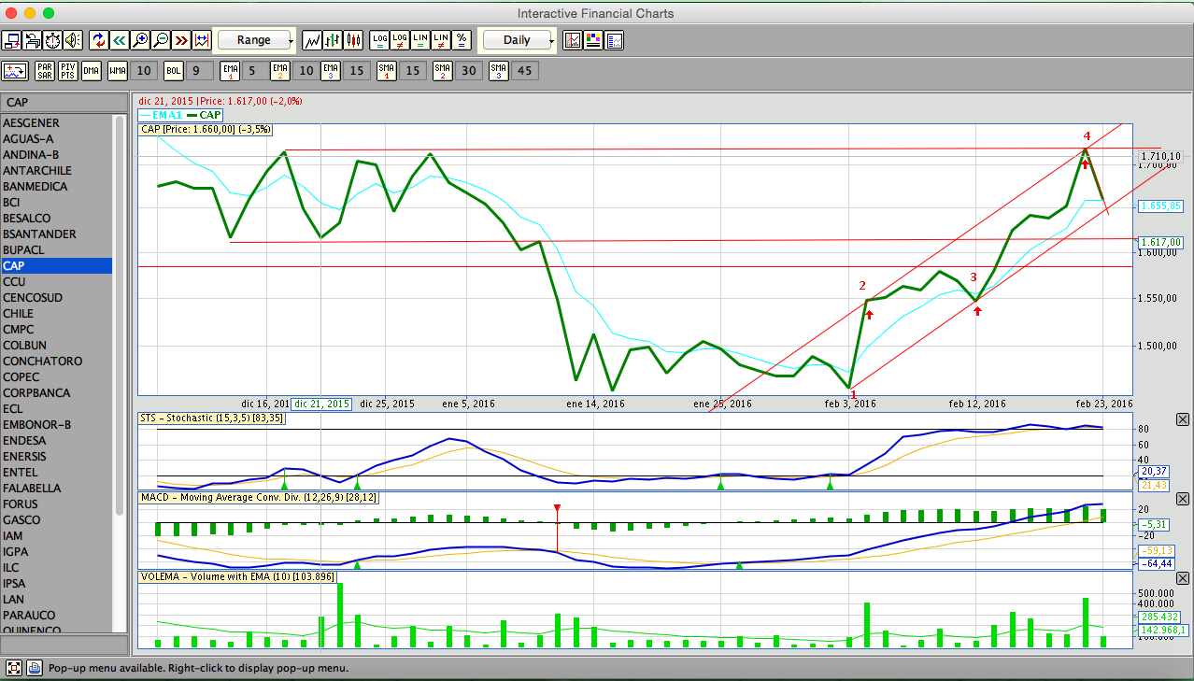
Task: Open the Daily interval dropdown
Action: pyautogui.click(x=518, y=40)
